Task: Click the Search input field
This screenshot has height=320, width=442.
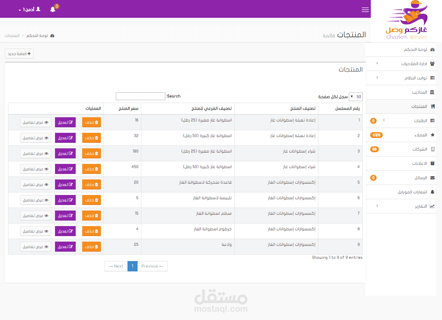Action: [x=140, y=96]
